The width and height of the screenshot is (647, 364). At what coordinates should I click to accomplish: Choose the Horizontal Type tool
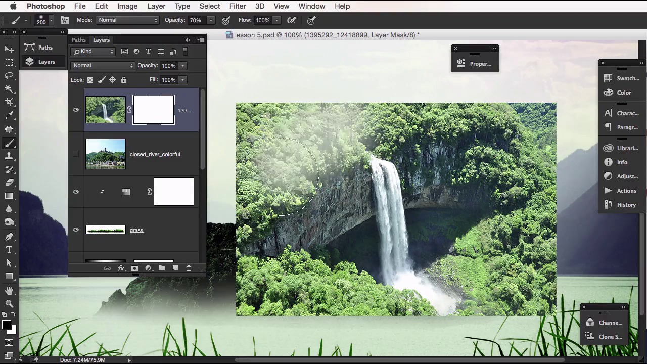tap(9, 250)
